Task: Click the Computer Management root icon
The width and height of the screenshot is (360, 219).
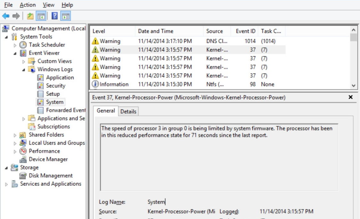Action: tap(6, 29)
